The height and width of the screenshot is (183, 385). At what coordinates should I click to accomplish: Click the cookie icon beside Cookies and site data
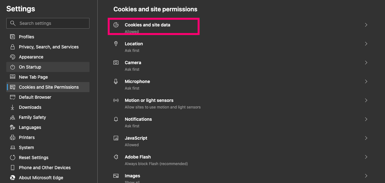[116, 25]
